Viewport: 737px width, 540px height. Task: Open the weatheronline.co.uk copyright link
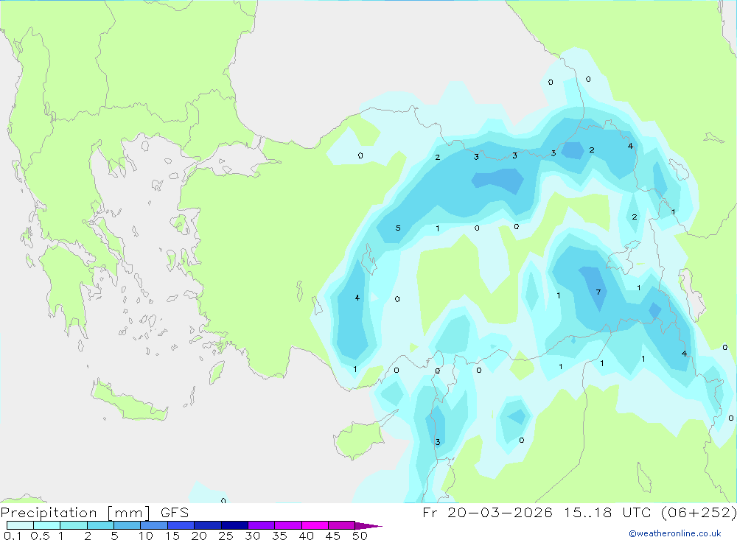pos(675,533)
